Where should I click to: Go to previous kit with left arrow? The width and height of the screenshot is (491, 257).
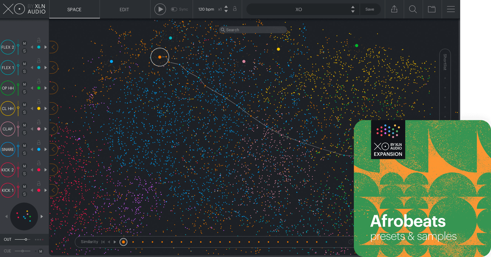coord(6,216)
